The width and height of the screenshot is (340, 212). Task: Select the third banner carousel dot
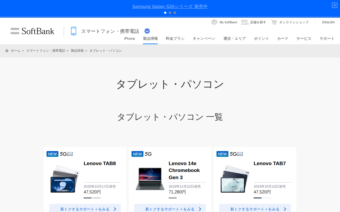pos(175,13)
